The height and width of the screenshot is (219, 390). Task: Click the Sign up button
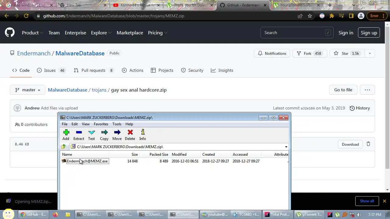[369, 33]
